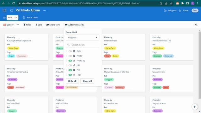201x113 pixels.
Task: Enable the URL field toggle
Action: (x=70, y=65)
